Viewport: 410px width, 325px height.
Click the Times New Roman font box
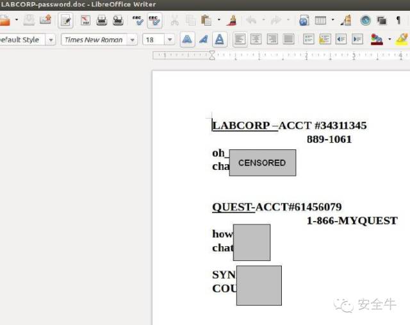point(94,40)
